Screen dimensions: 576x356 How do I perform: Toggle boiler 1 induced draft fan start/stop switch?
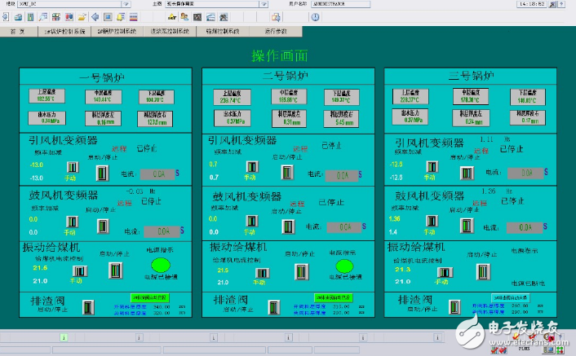point(102,173)
